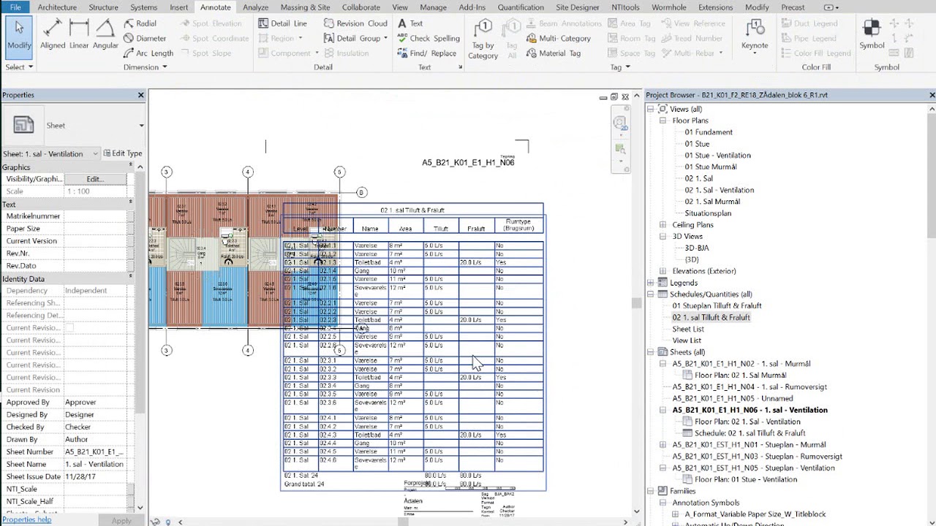Image resolution: width=936 pixels, height=526 pixels.
Task: Click the Identity Data section header
Action: point(67,279)
